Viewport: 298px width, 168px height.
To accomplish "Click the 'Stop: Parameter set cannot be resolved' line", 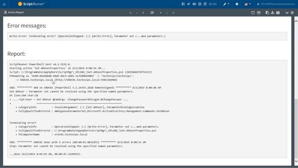I will 66,146.
